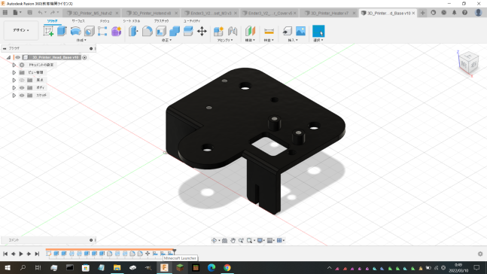This screenshot has height=274, width=487.
Task: Select the purple Create Form tool
Action: point(116,31)
